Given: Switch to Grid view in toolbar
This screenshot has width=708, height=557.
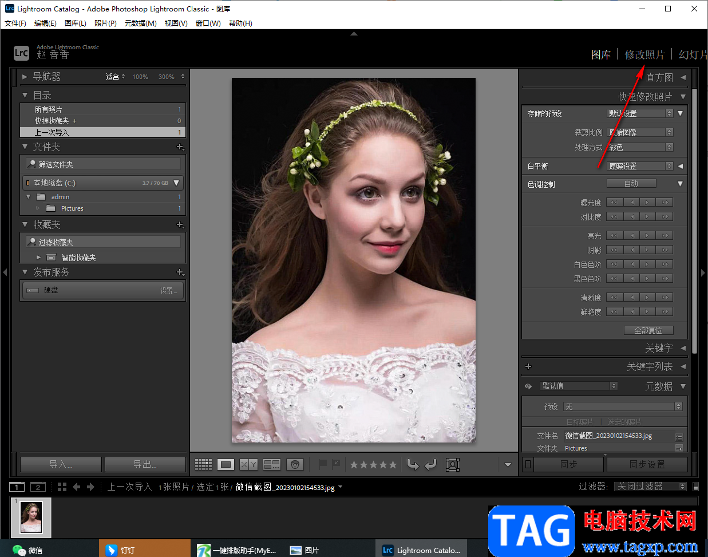Looking at the screenshot, I should (203, 464).
